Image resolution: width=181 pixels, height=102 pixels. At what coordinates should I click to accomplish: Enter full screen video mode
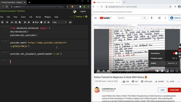tap(177, 71)
